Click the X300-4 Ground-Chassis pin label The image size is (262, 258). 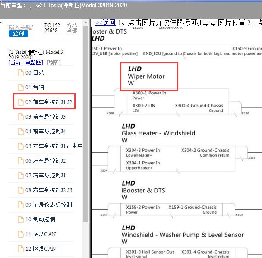pyautogui.click(x=199, y=106)
